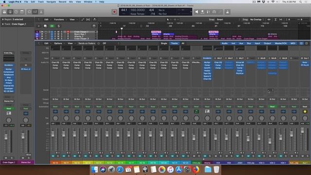This screenshot has width=311, height=175.
Task: Click the Atlanta channel strip volume fader
Action: point(205,134)
